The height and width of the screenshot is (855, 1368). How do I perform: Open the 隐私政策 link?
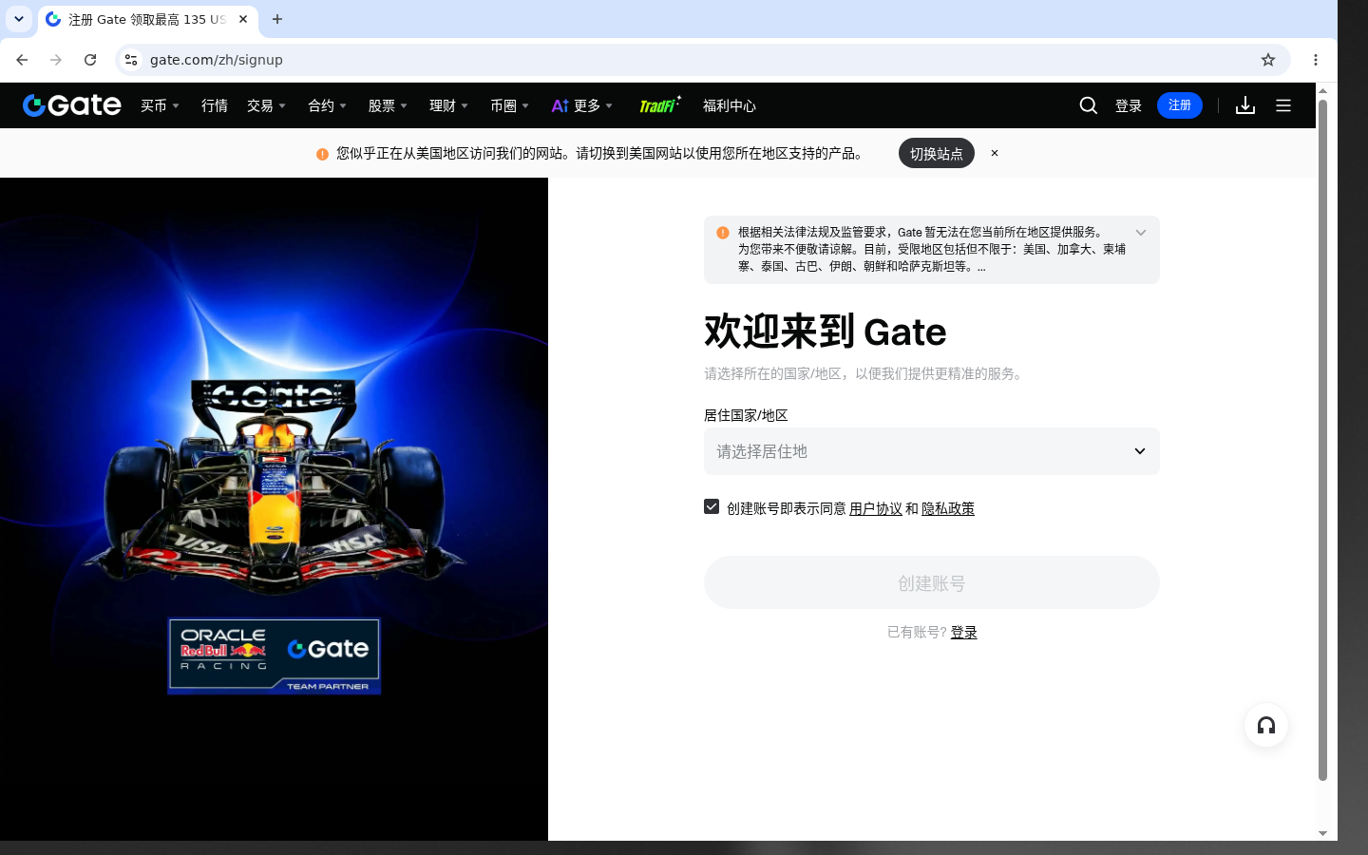coord(948,508)
